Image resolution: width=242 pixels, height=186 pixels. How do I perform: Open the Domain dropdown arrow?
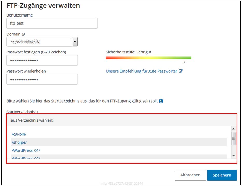(75, 42)
